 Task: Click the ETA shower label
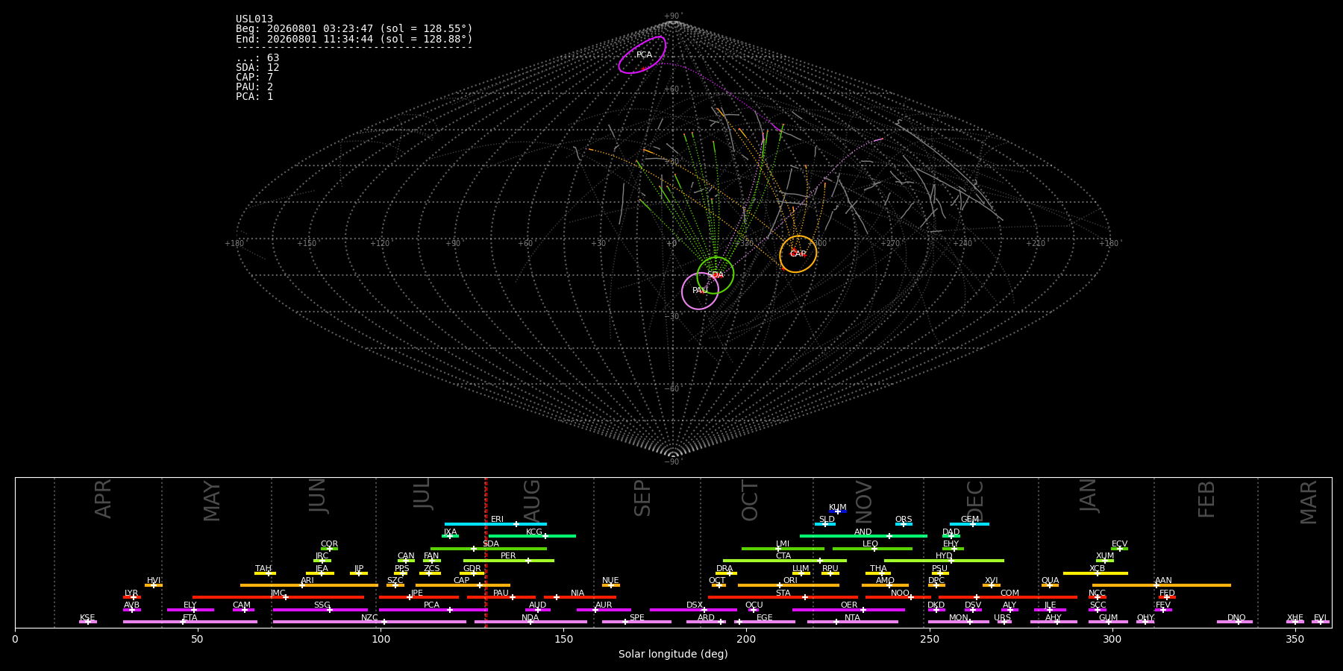click(x=190, y=618)
